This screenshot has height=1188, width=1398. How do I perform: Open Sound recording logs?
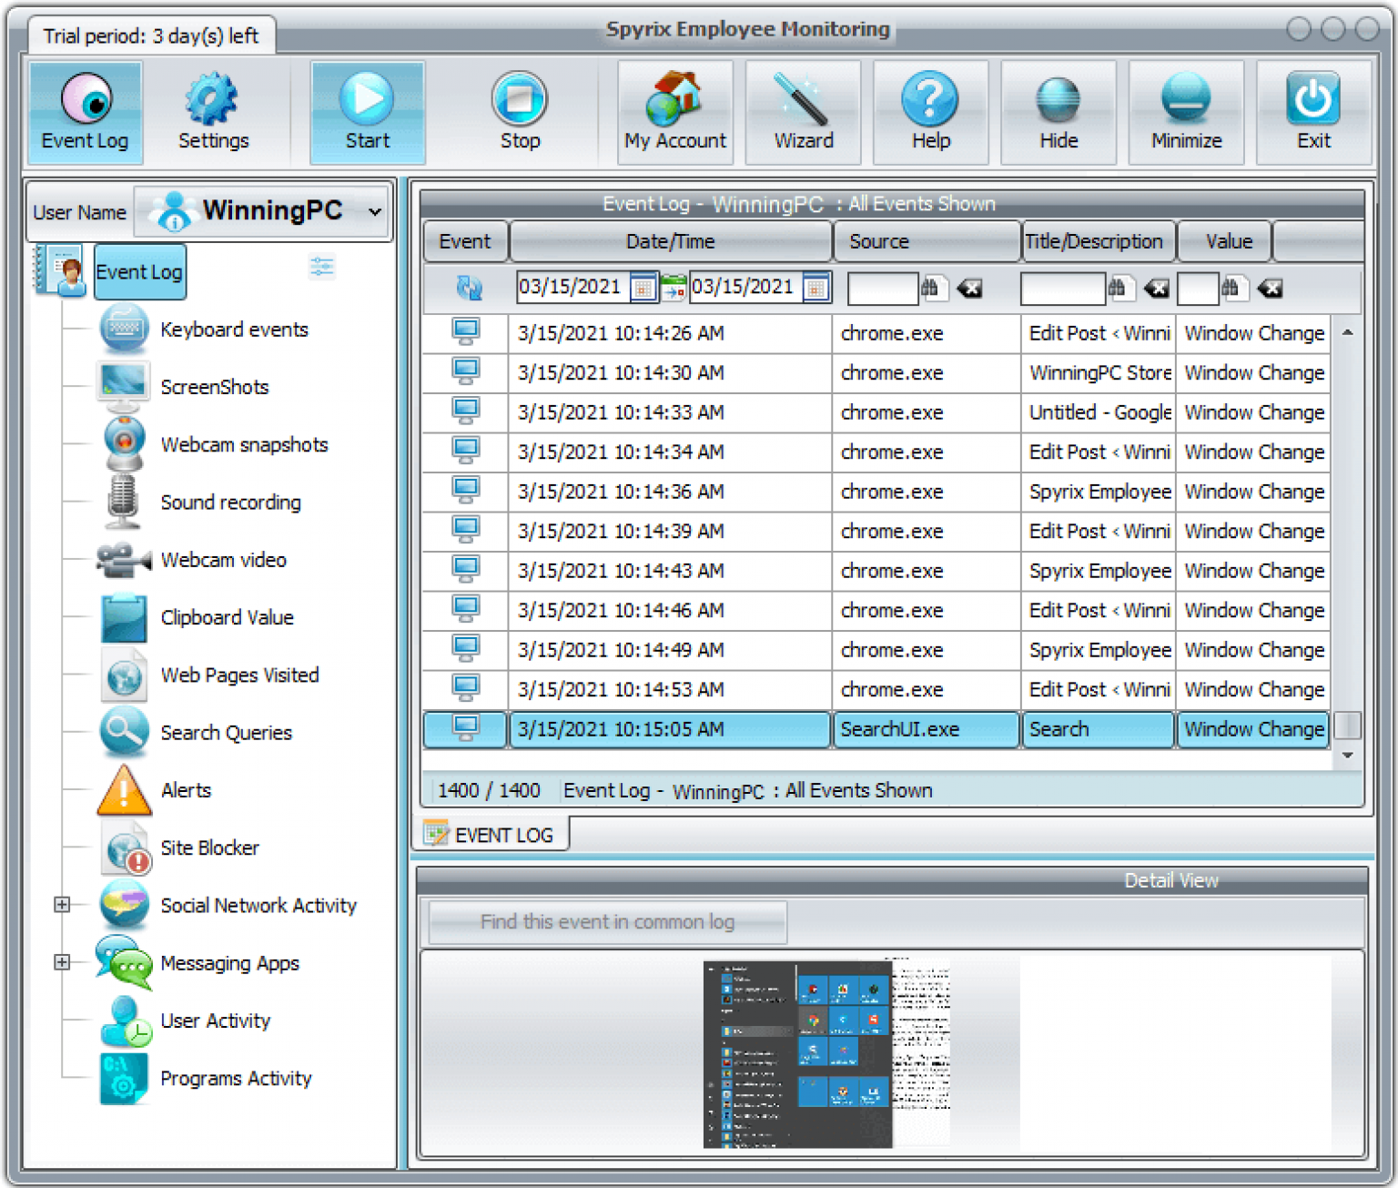[231, 502]
